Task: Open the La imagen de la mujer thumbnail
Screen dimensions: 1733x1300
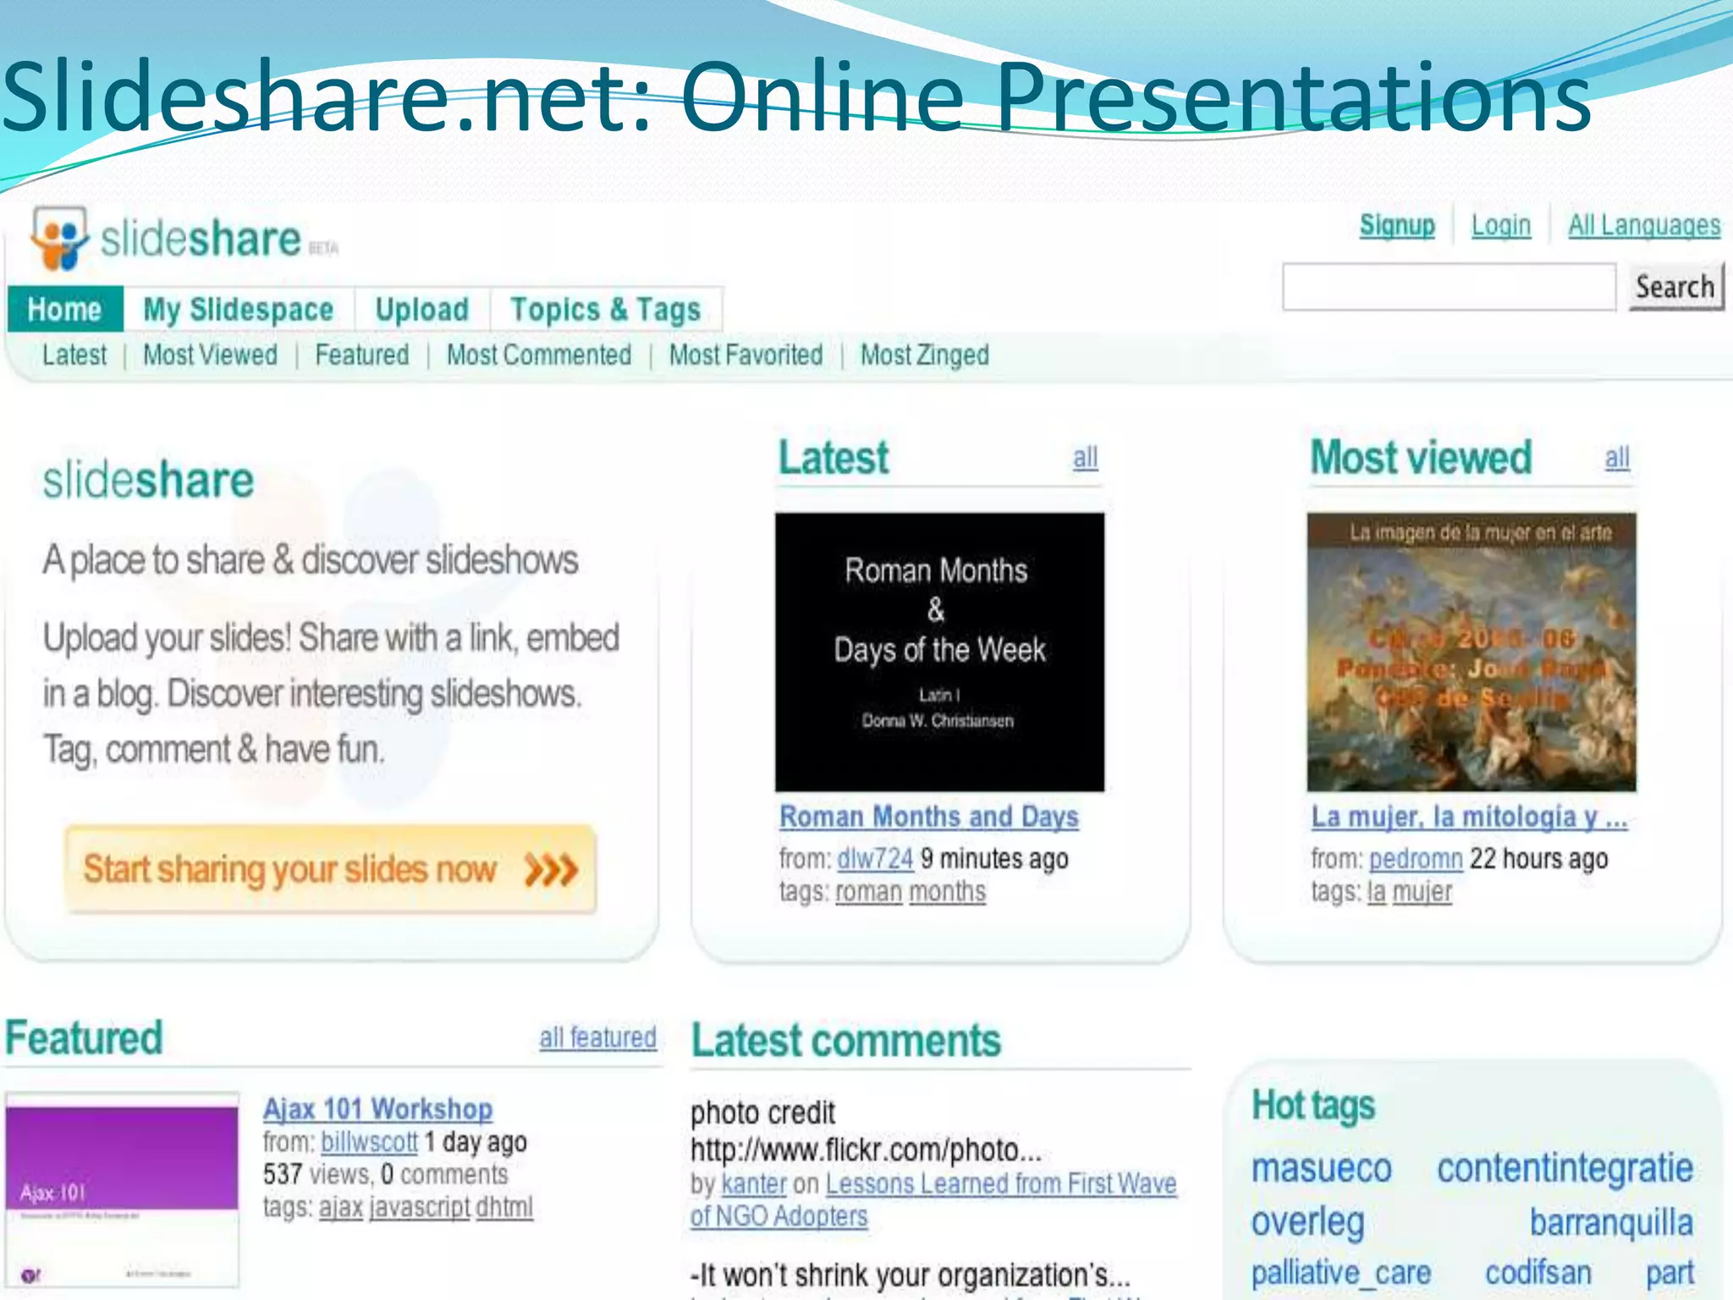Action: 1472,652
